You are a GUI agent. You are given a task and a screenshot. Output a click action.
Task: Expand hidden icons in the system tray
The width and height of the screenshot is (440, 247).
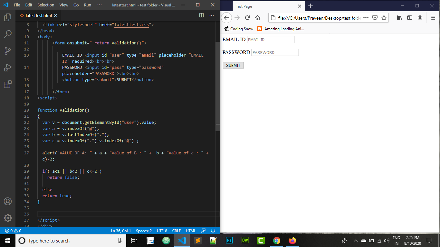point(356,240)
